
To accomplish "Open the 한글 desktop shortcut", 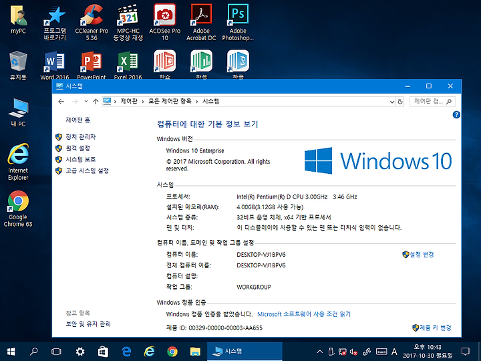I will (x=238, y=65).
